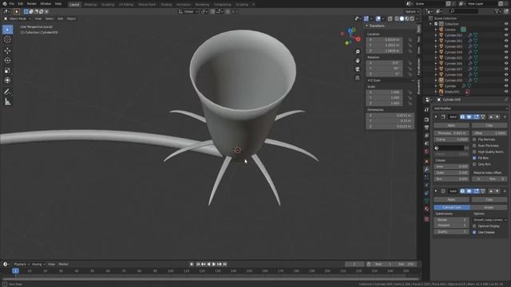This screenshot has width=511, height=287.
Task: Choose the Move tool
Action: click(x=7, y=50)
